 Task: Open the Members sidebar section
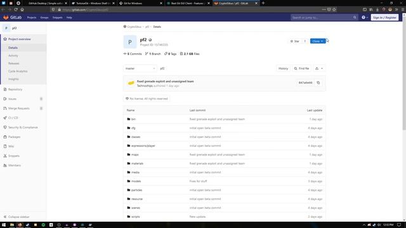(15, 165)
